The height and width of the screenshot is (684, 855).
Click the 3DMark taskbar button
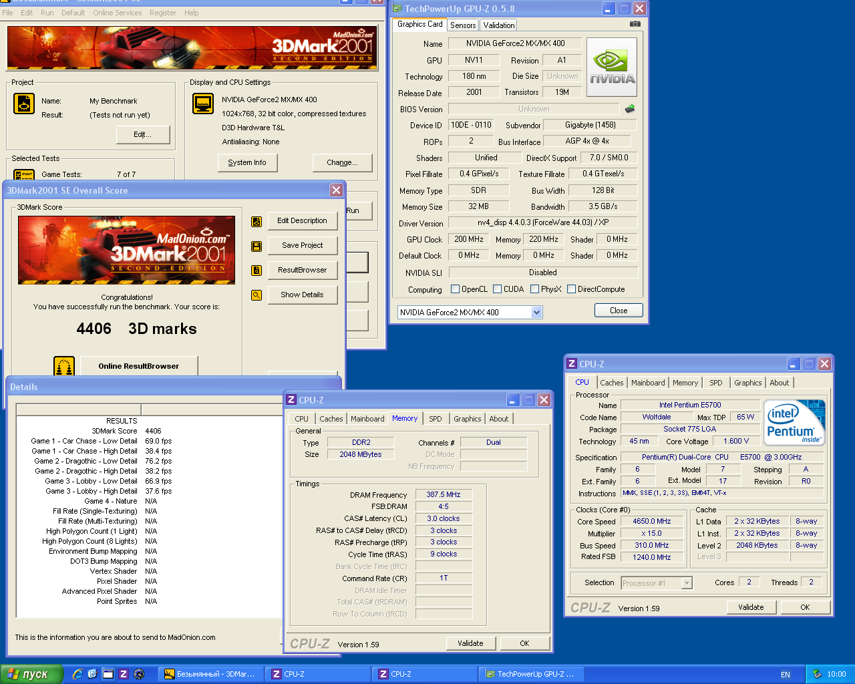[x=210, y=674]
